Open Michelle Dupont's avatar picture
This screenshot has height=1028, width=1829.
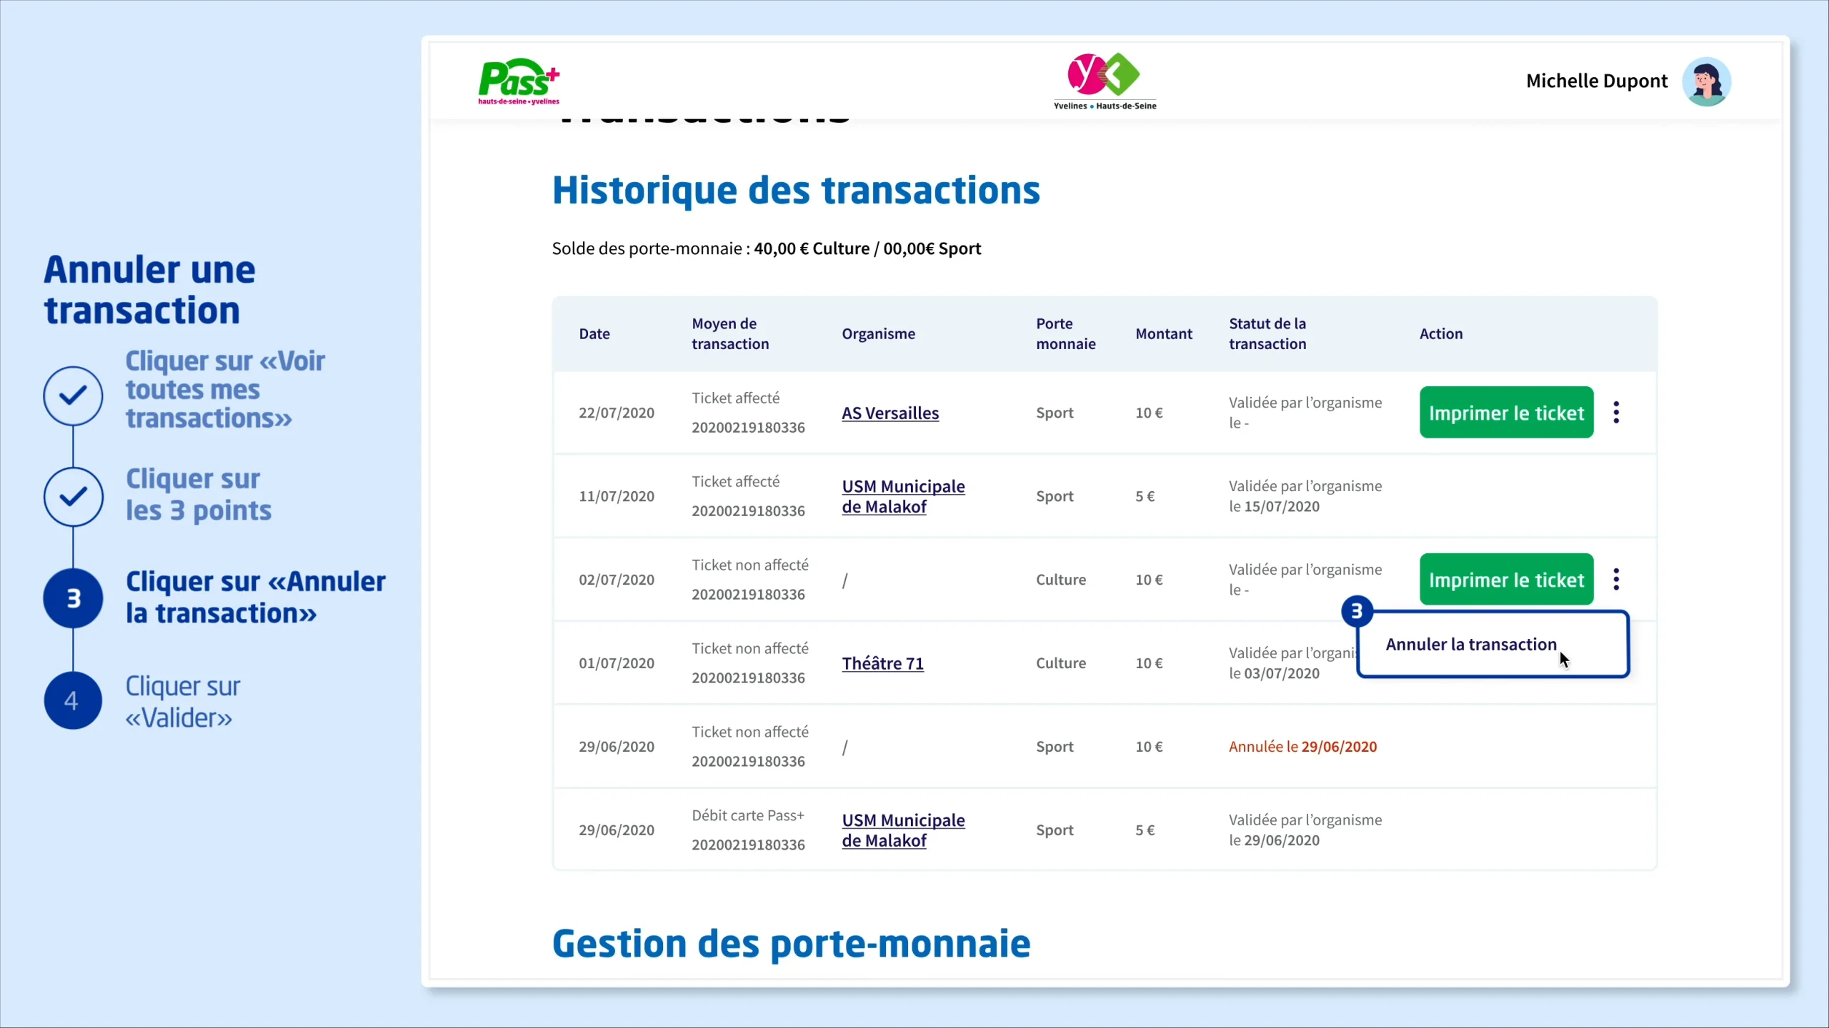pos(1706,81)
